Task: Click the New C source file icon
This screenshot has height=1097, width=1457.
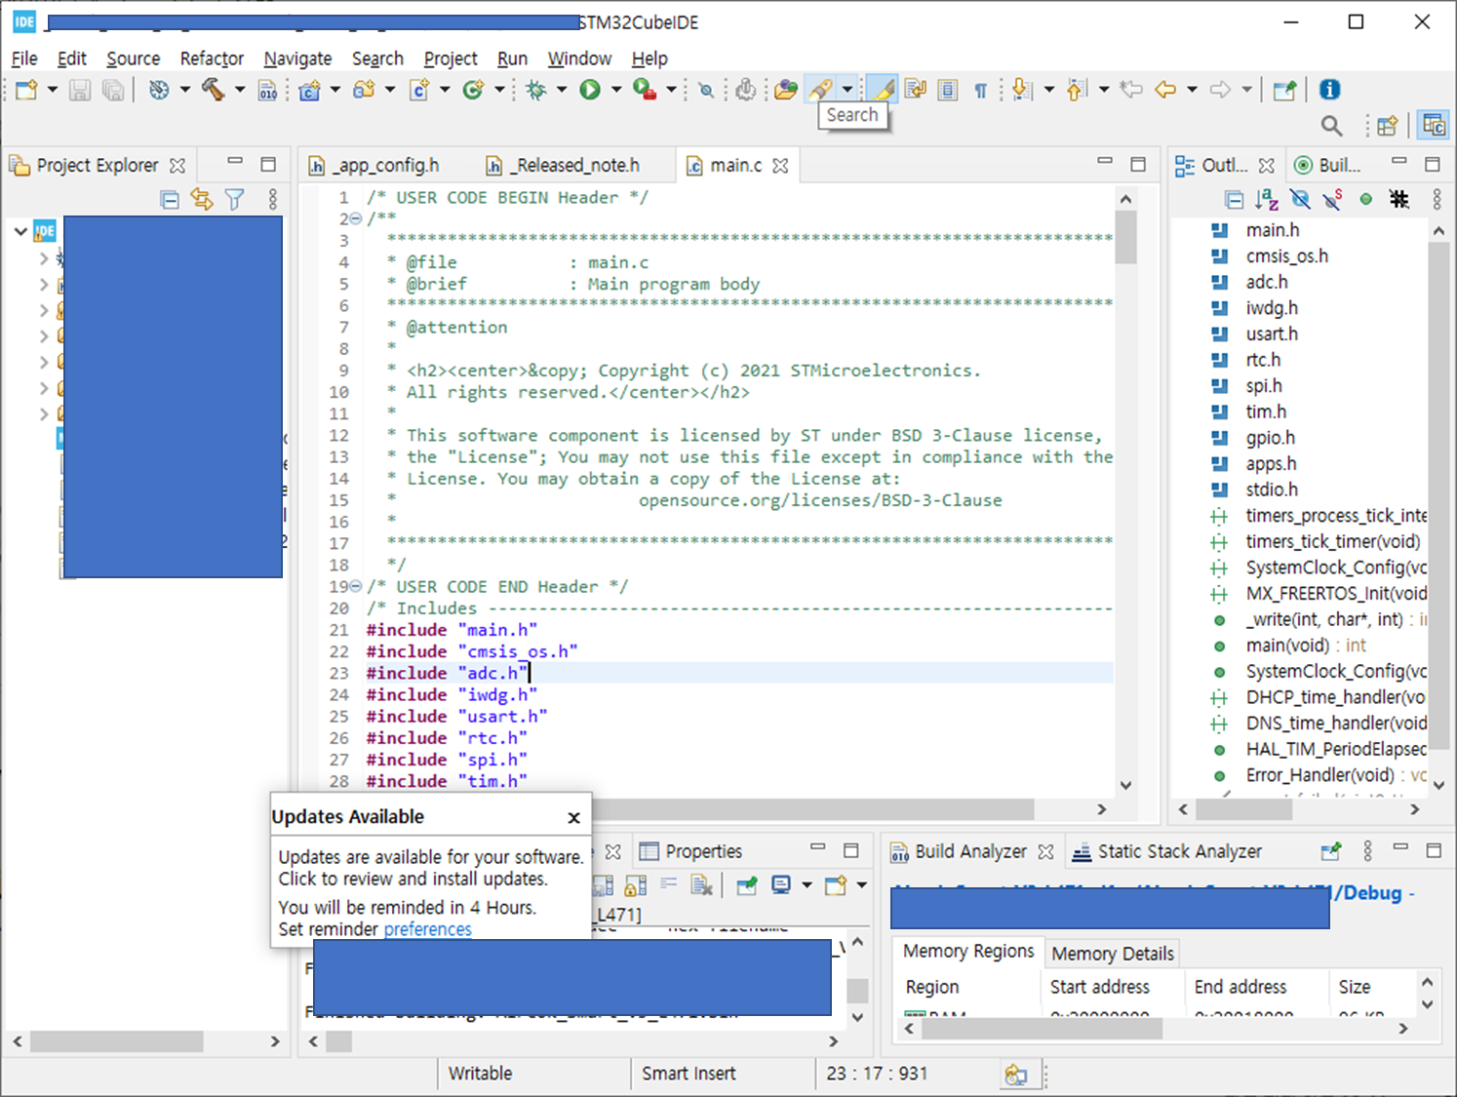Action: click(419, 90)
